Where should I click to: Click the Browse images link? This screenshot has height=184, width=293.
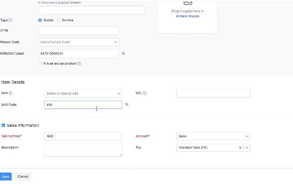tap(188, 16)
